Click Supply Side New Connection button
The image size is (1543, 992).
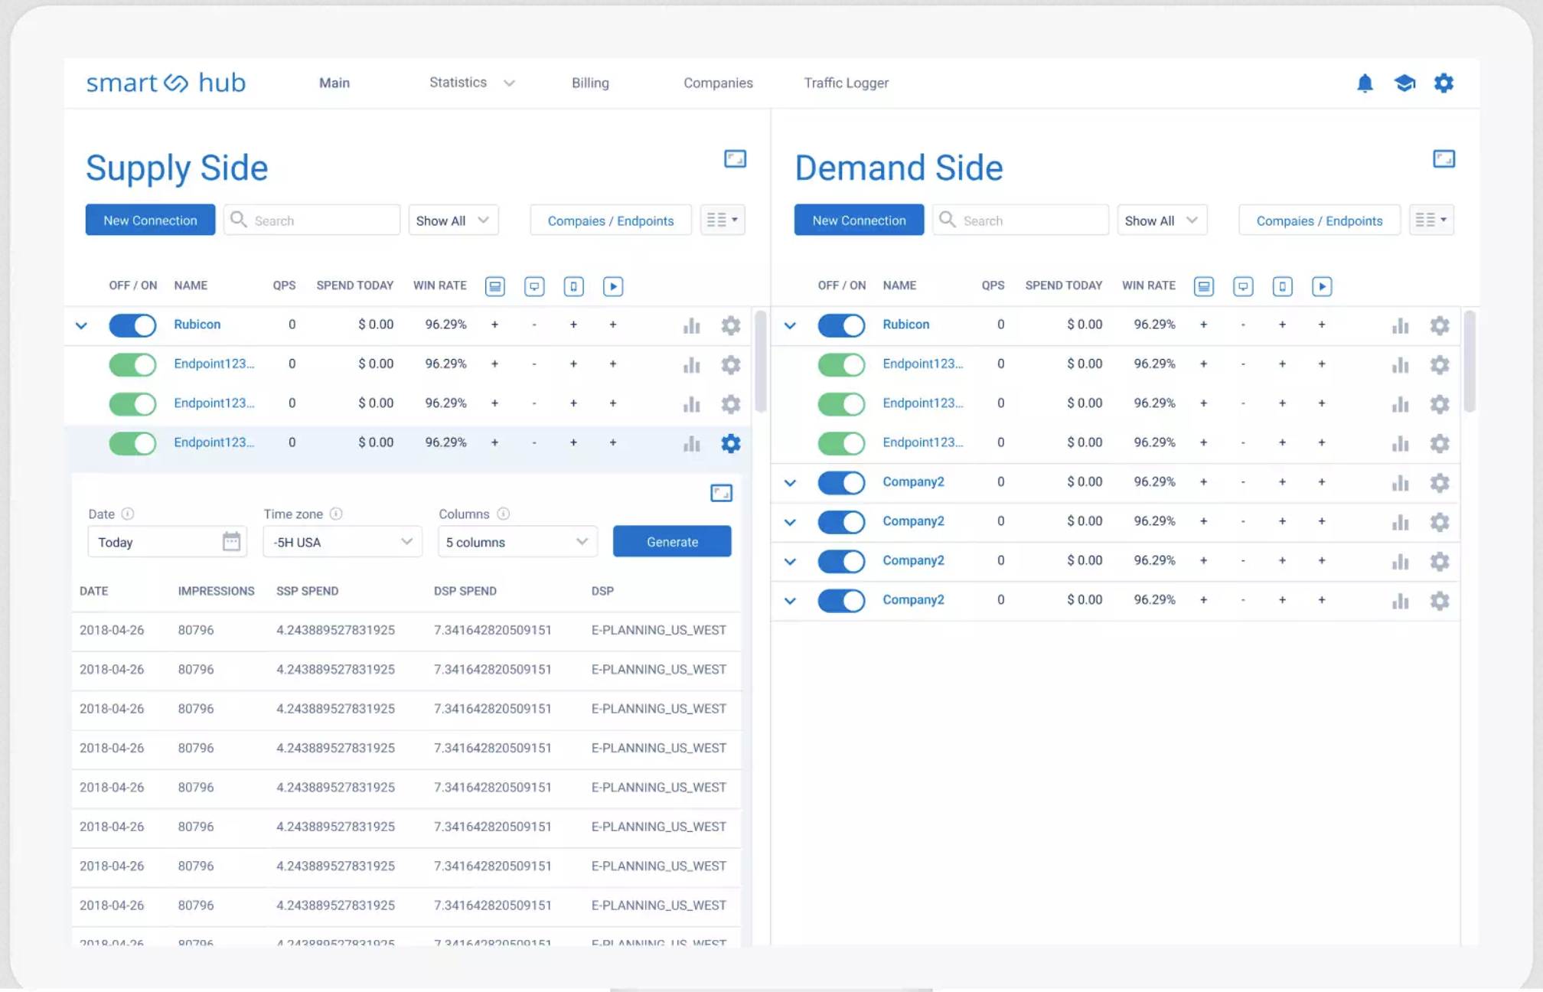(150, 220)
